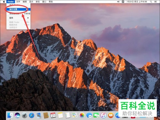Open Finder from the Dock
The image size is (160, 120).
10,115
